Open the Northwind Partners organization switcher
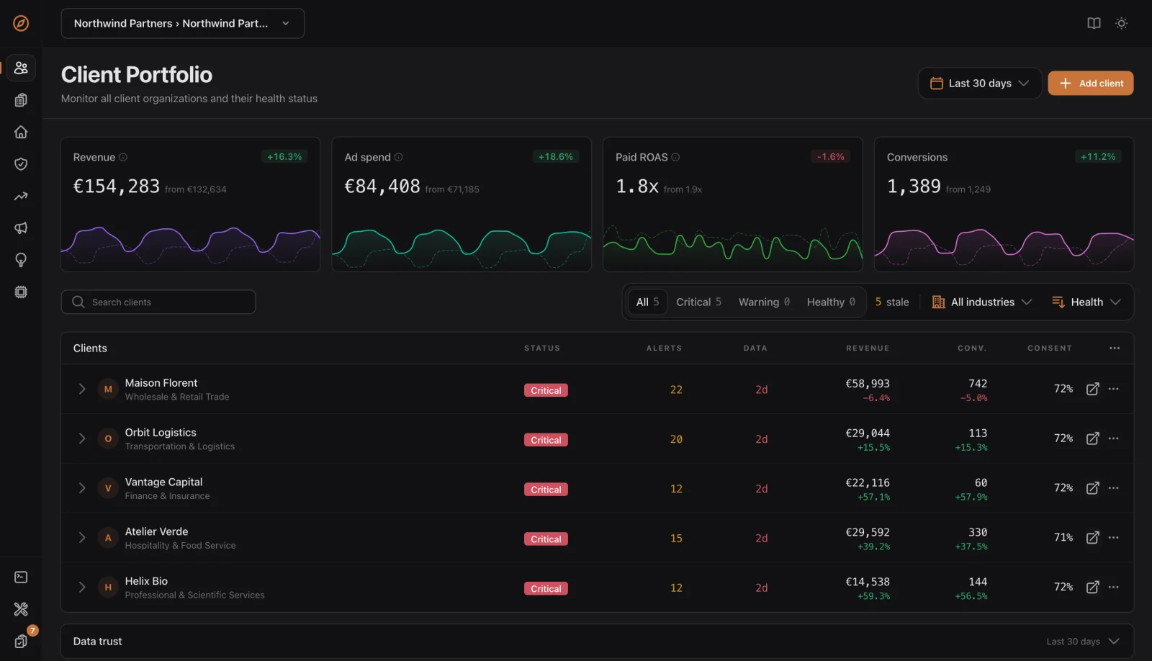Viewport: 1152px width, 661px height. pyautogui.click(x=183, y=23)
